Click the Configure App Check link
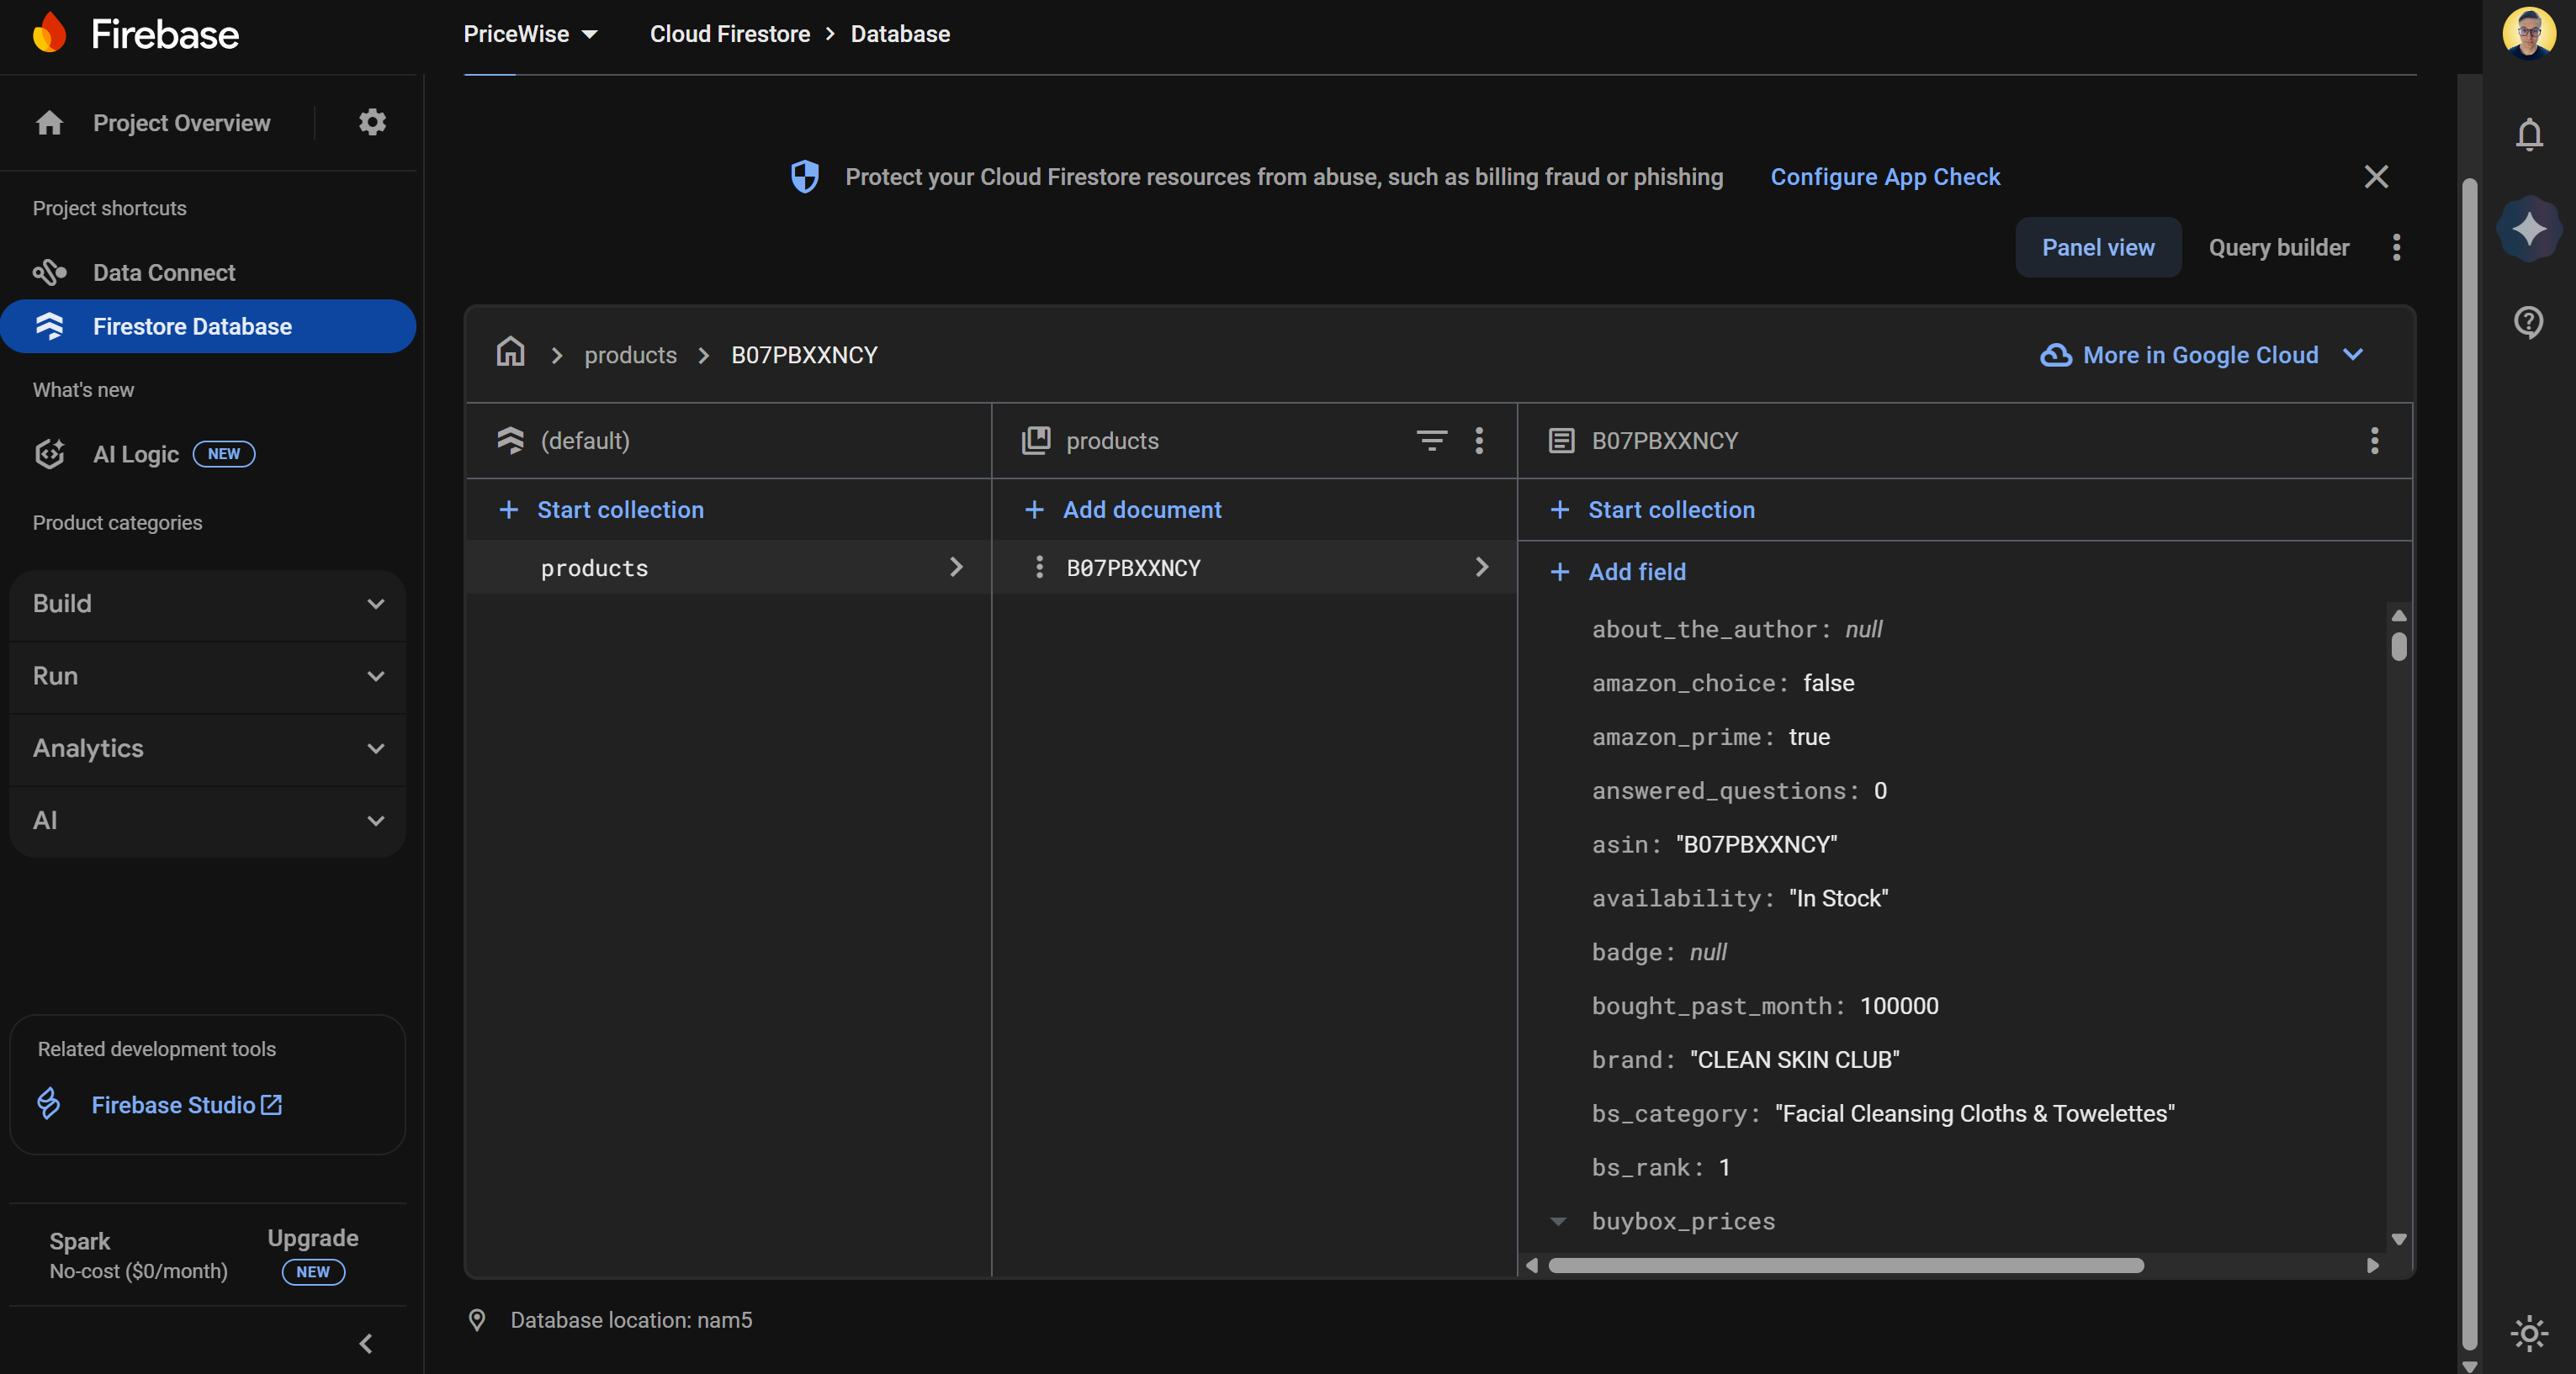 (x=1885, y=176)
